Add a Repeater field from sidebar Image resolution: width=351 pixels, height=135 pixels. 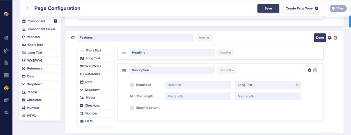coord(33,37)
